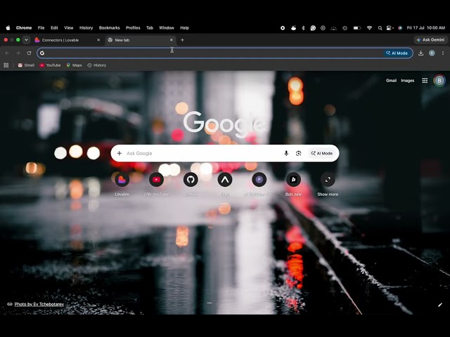This screenshot has width=450, height=337.
Task: Open the tab search dropdown arrow
Action: [x=26, y=40]
